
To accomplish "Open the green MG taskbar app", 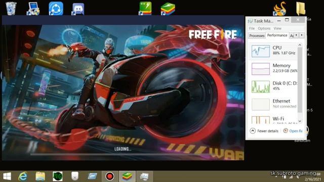I will pyautogui.click(x=57, y=176).
